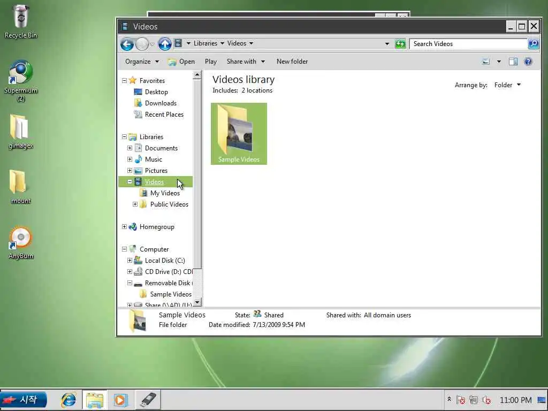Screen dimensions: 548x411
Task: Click Play in the toolbar
Action: click(211, 62)
